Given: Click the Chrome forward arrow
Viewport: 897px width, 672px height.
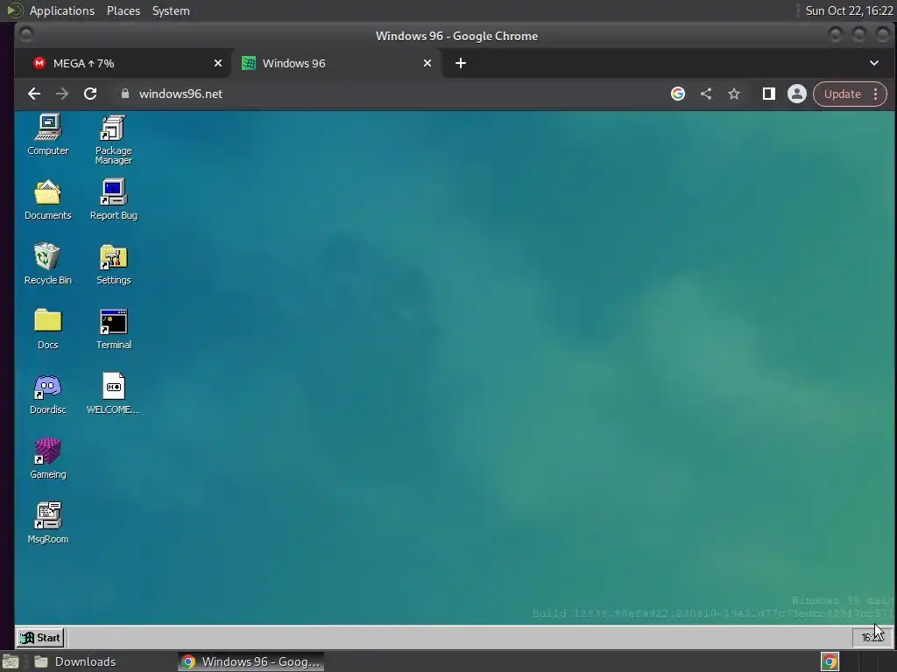Looking at the screenshot, I should point(62,94).
